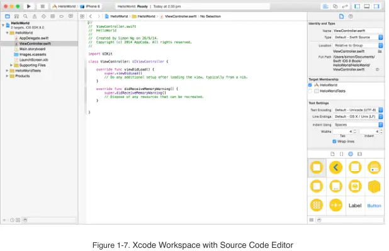Toggle the Navigator panel visibility
Image resolution: width=389 pixels, height=251 pixels.
pos(358,6)
